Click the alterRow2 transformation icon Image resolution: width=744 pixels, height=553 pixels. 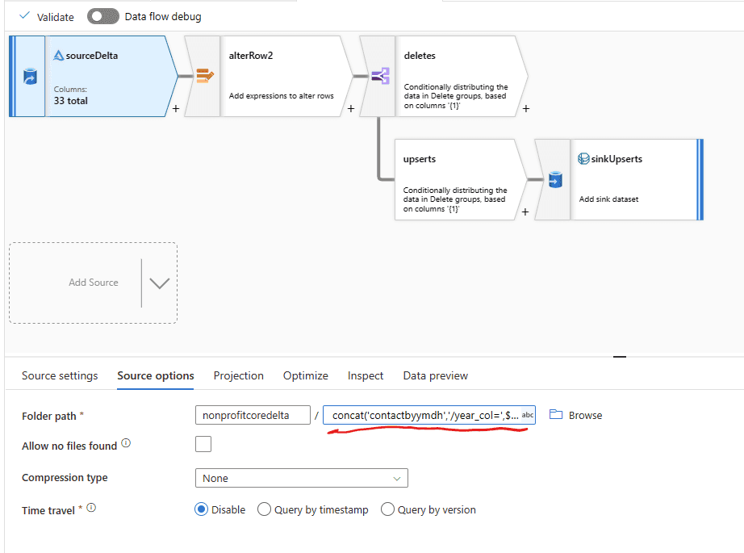[x=203, y=78]
